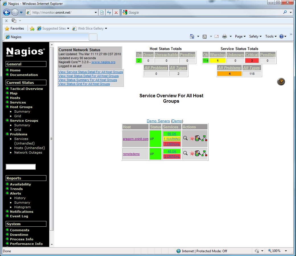Open service details traffic-light icon for remotedemo

pyautogui.click(x=198, y=153)
